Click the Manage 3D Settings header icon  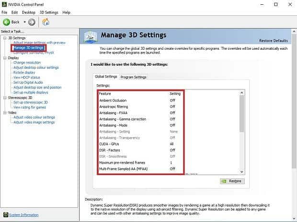click(x=91, y=37)
